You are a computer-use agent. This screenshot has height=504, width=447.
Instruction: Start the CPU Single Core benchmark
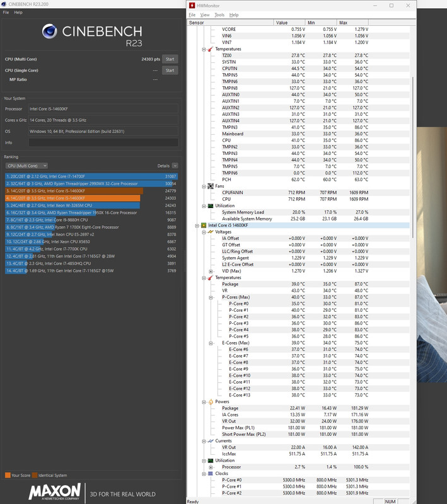pyautogui.click(x=170, y=71)
